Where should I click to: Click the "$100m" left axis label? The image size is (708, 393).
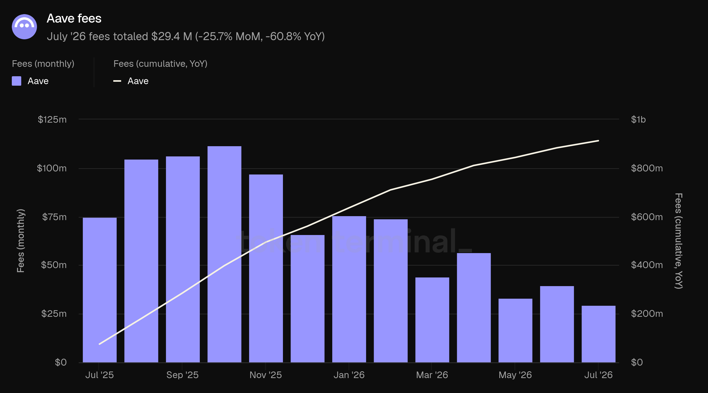[x=52, y=168]
